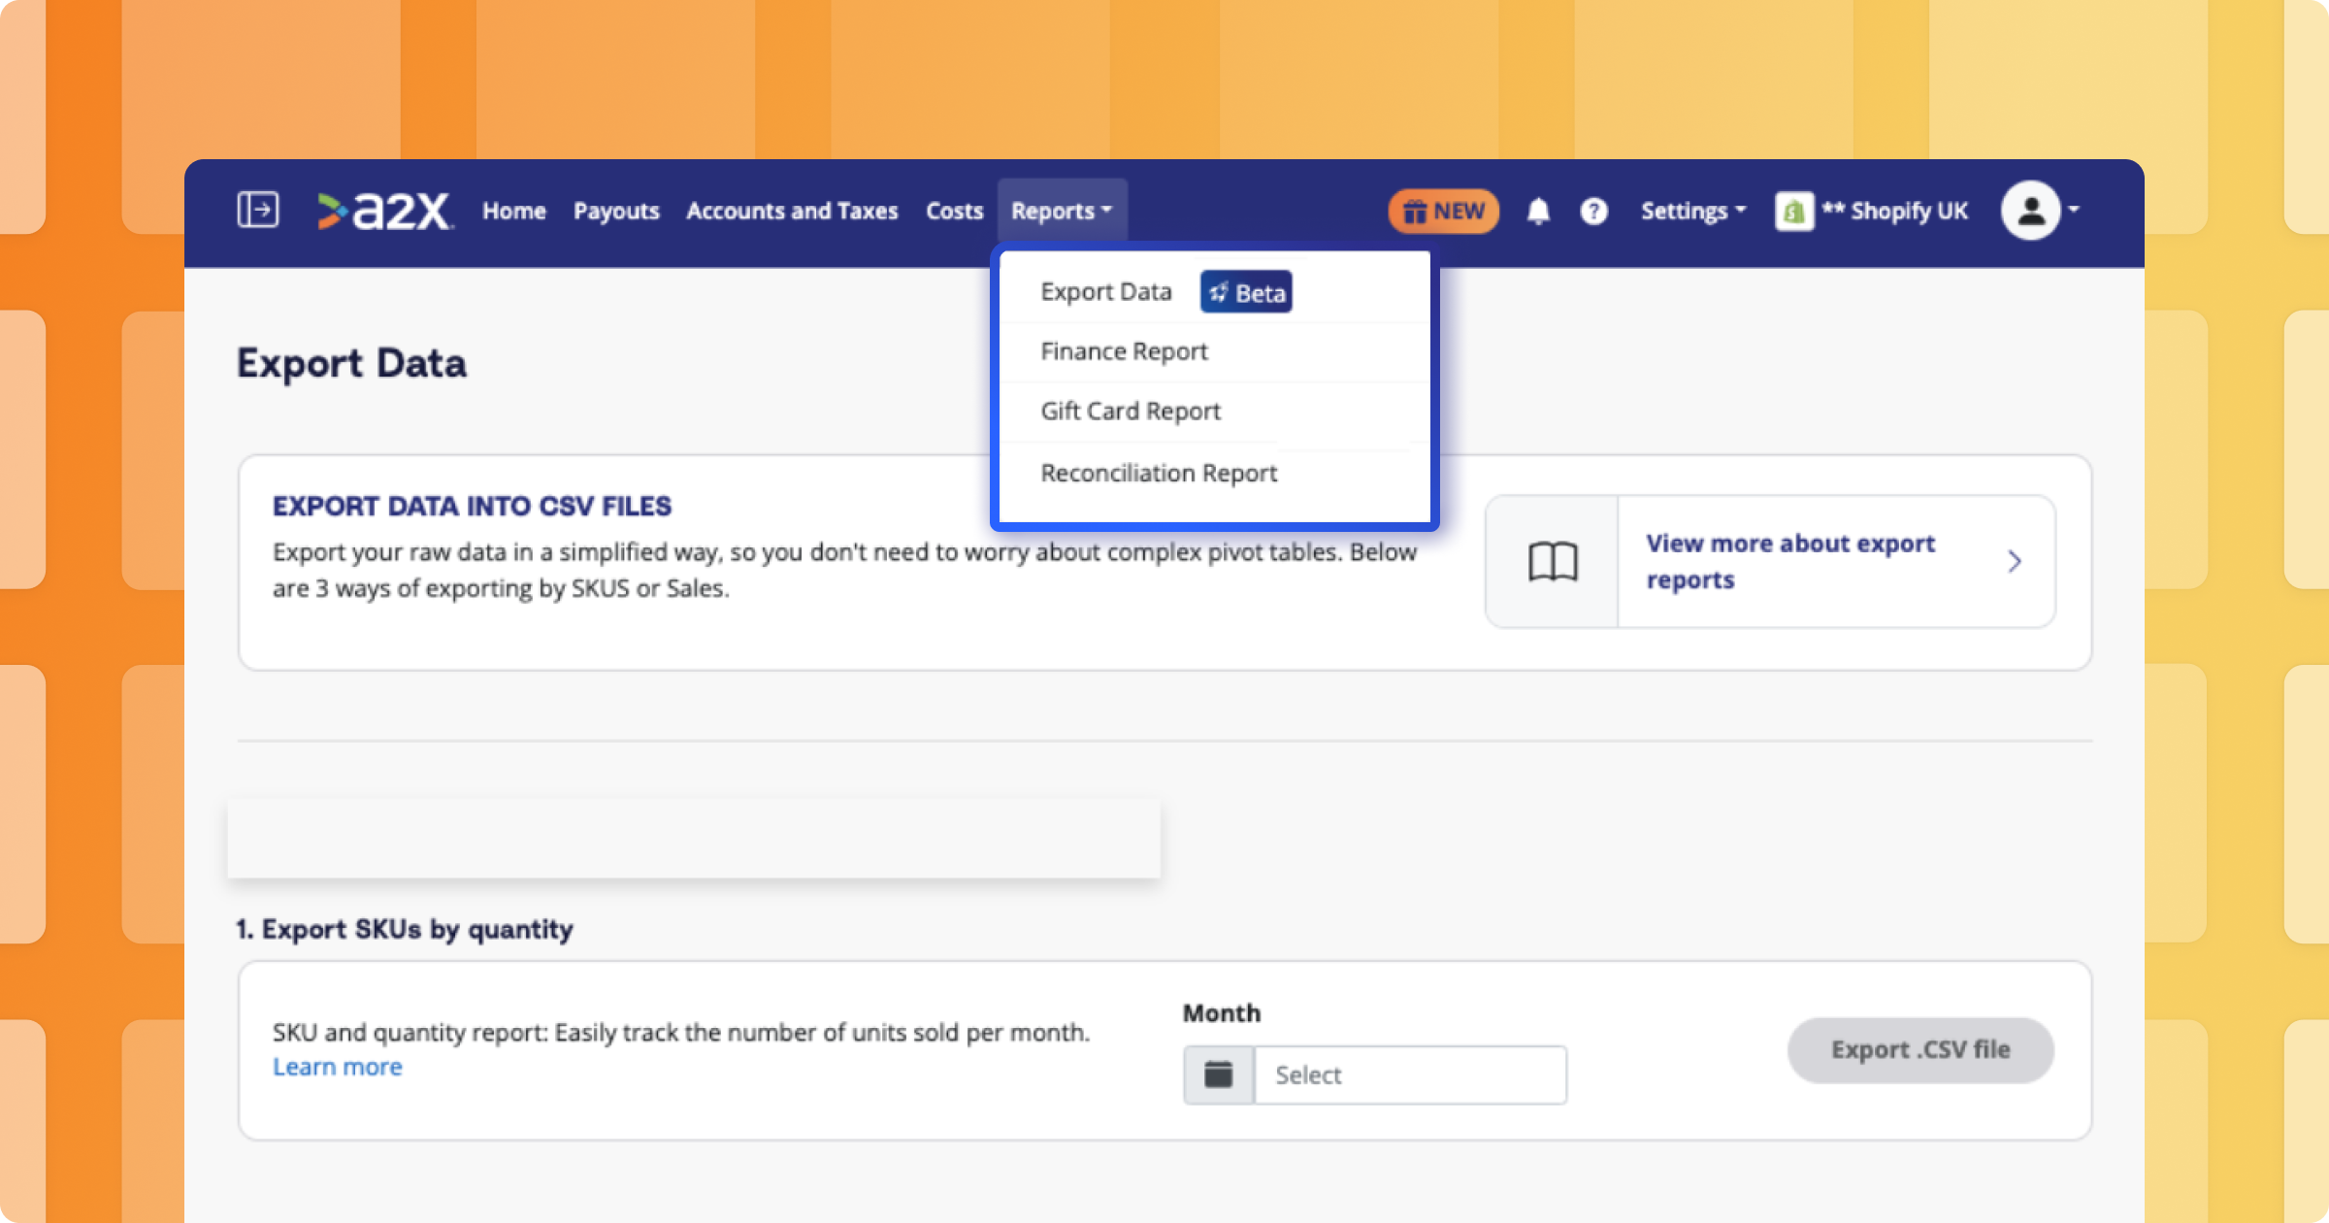
Task: Click the sidebar collapse icon
Action: coord(257,211)
